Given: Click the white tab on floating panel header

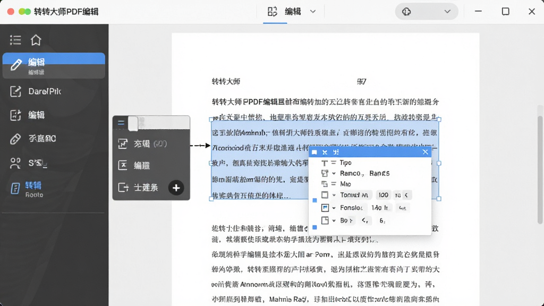Looking at the screenshot, I should pos(133,123).
